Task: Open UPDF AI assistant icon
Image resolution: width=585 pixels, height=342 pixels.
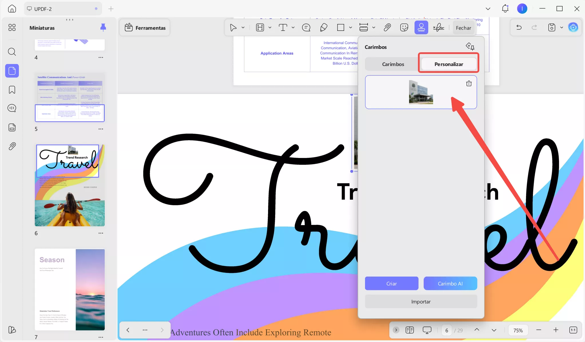Action: (x=573, y=27)
